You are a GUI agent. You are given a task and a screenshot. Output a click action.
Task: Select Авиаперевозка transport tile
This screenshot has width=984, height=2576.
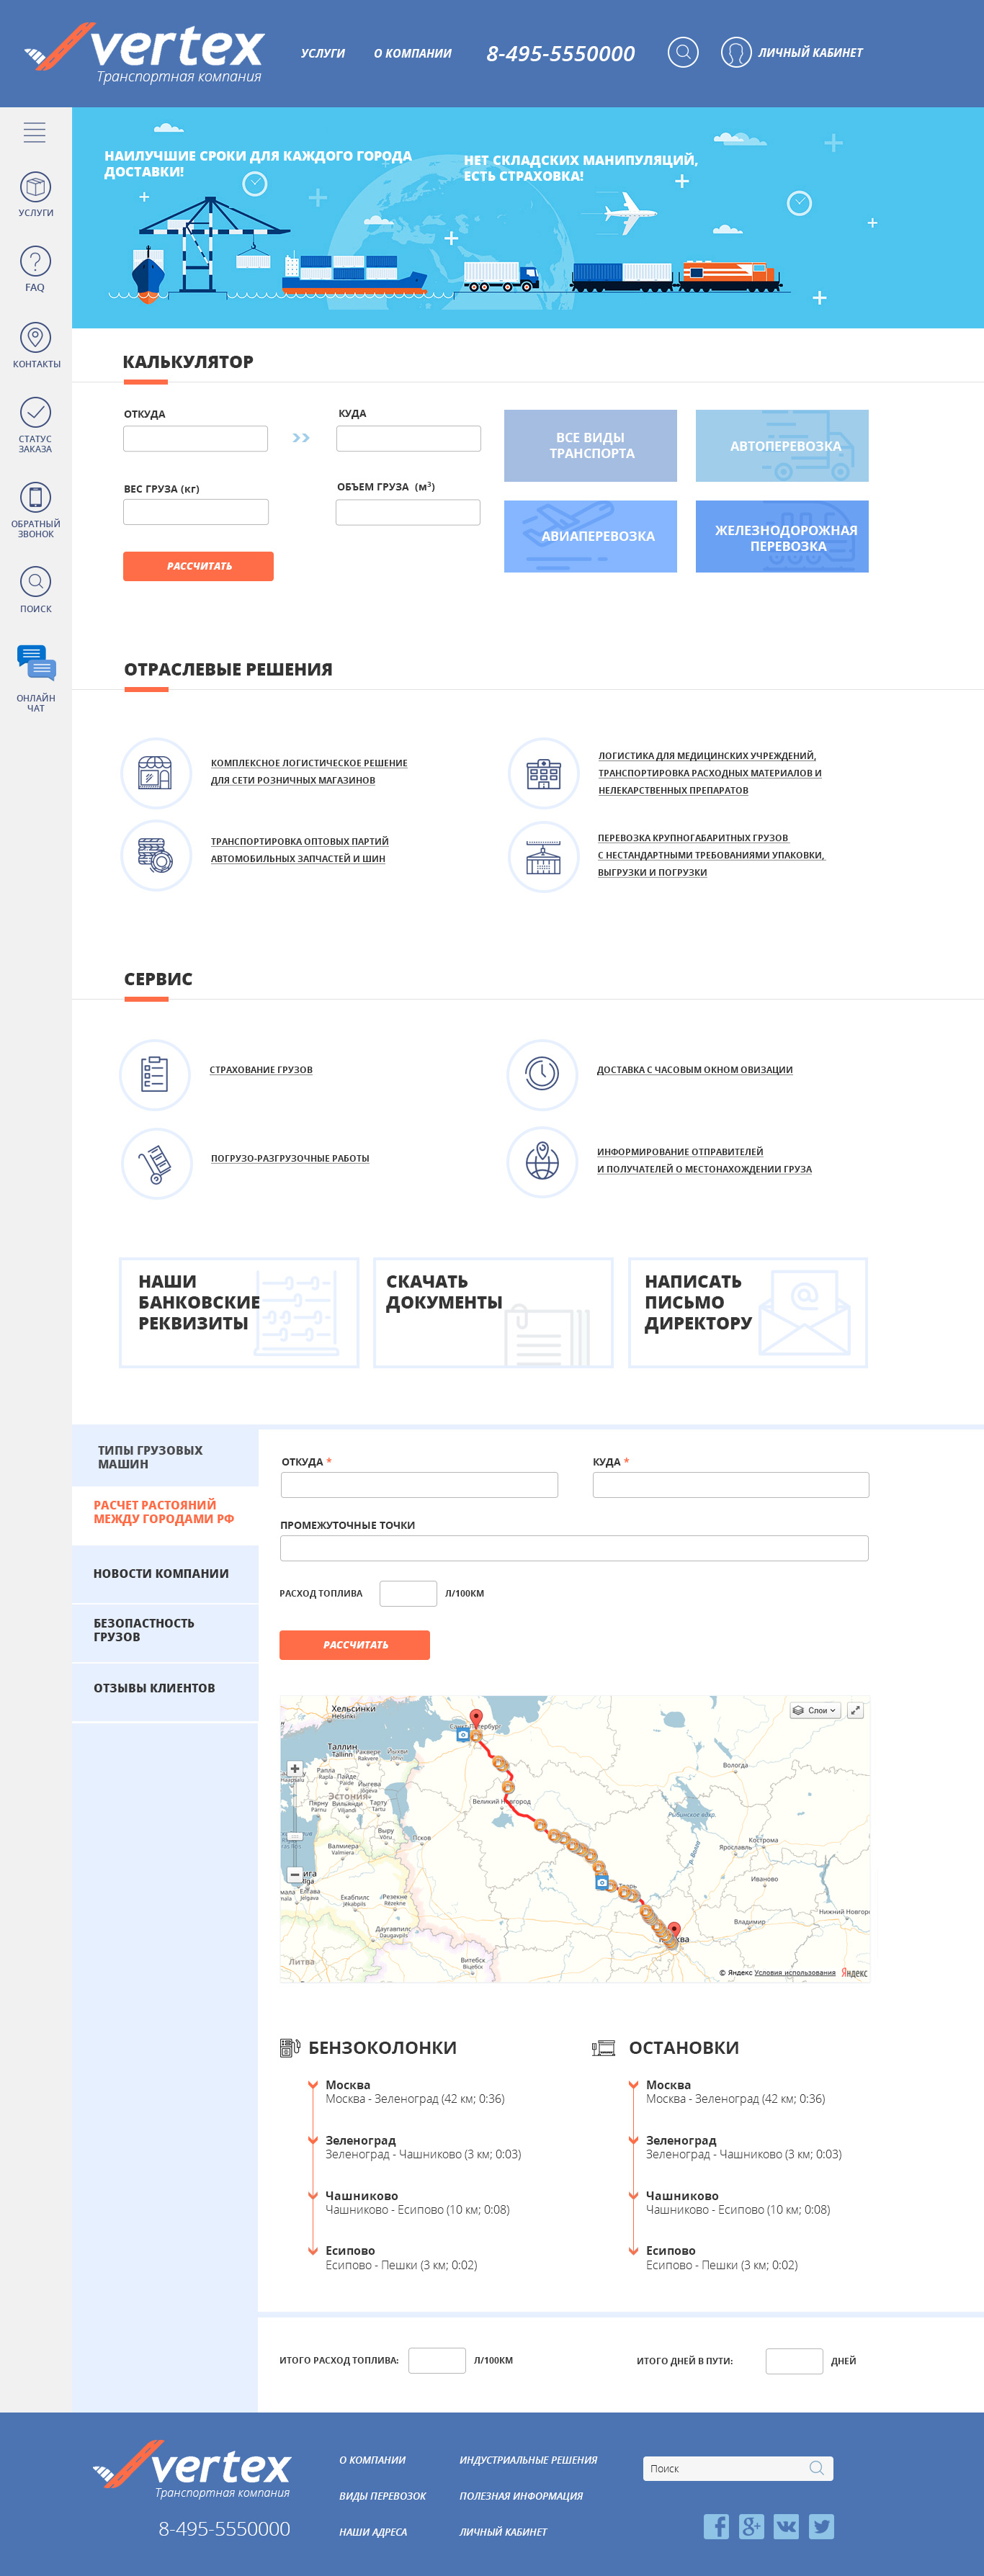[x=590, y=537]
